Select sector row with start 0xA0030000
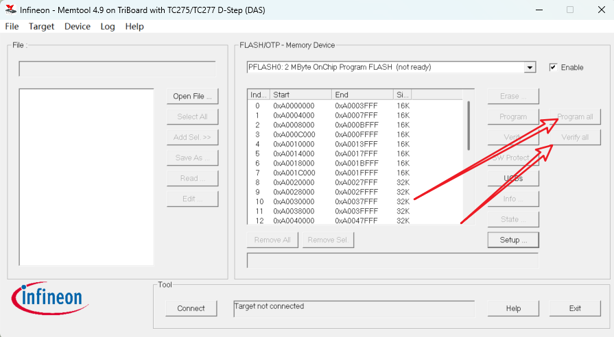Screen dimensions: 614x337 355,201
